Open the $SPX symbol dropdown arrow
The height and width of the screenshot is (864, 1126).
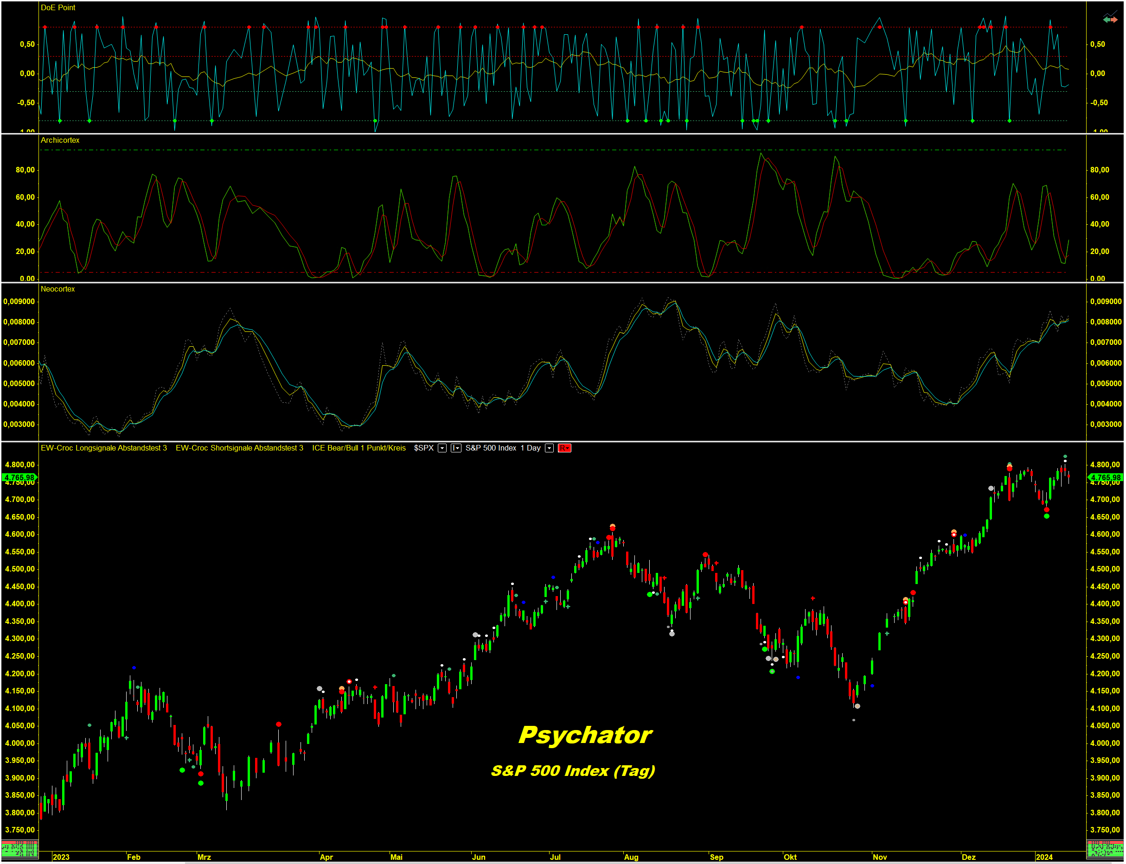click(442, 449)
